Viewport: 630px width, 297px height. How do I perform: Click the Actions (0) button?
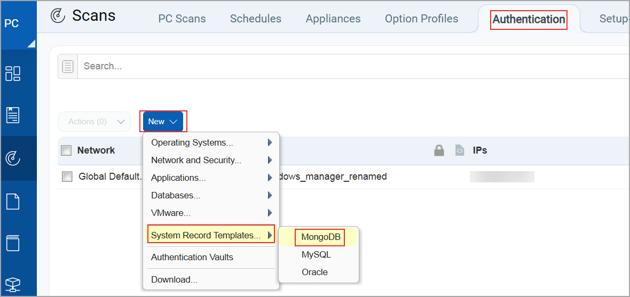93,122
